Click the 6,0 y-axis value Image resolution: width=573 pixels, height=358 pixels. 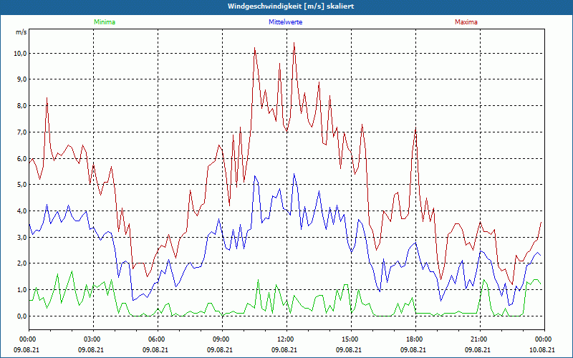coord(21,158)
